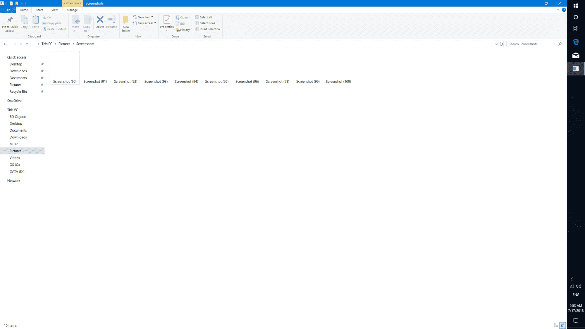Open Cortana search circle

576,17
